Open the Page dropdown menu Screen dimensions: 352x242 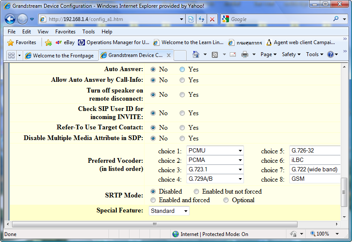tap(268, 54)
